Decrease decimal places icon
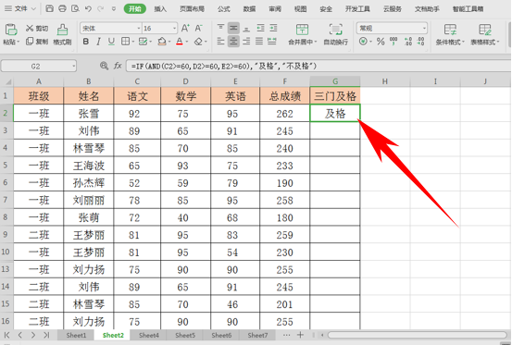 421,42
